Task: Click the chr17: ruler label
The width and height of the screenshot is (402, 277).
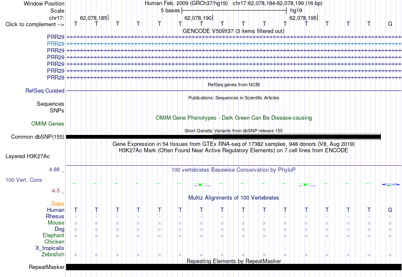Action: 56,18
